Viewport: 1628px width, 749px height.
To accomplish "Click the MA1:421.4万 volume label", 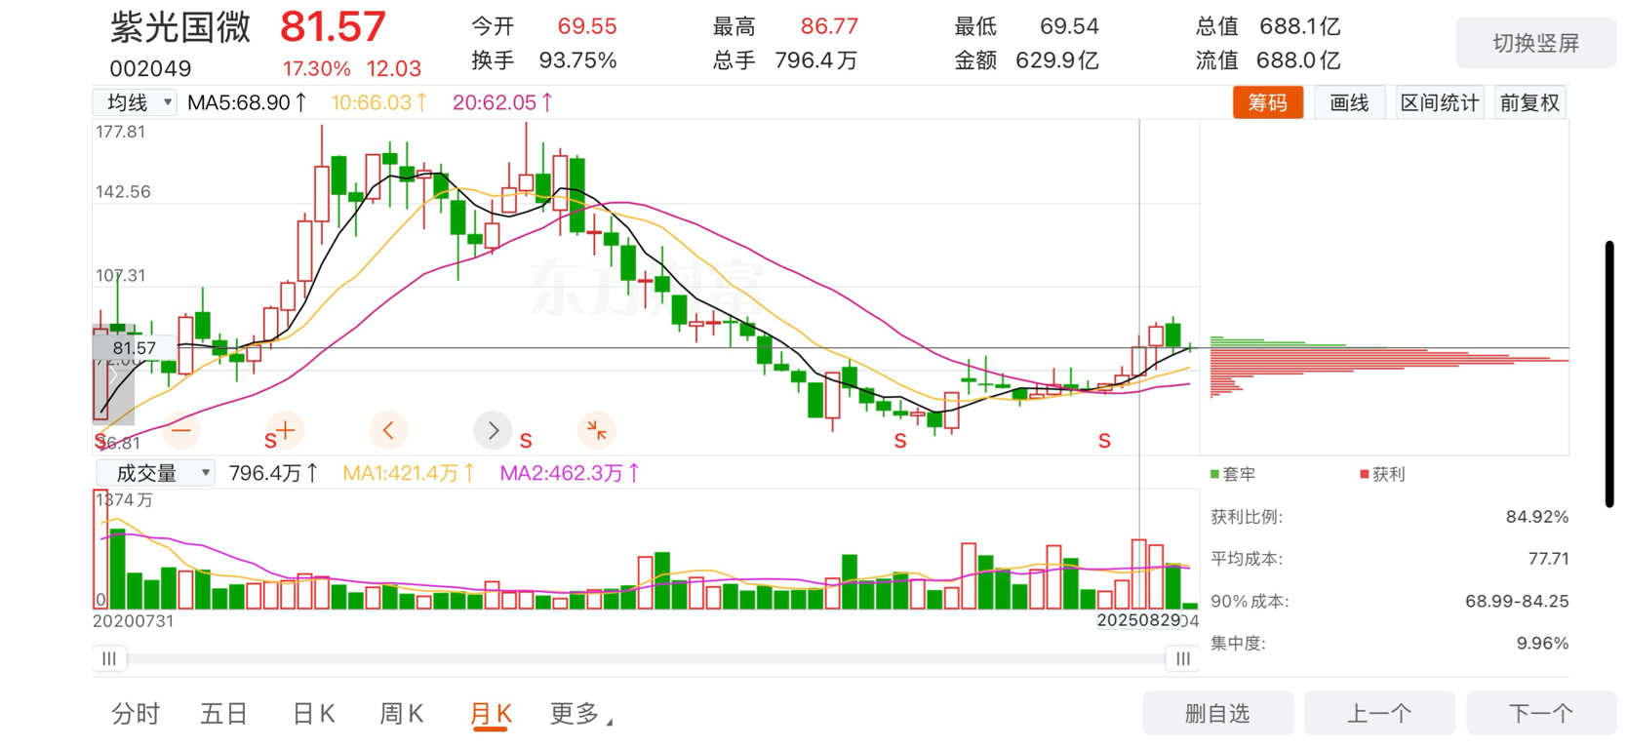I will click(409, 473).
